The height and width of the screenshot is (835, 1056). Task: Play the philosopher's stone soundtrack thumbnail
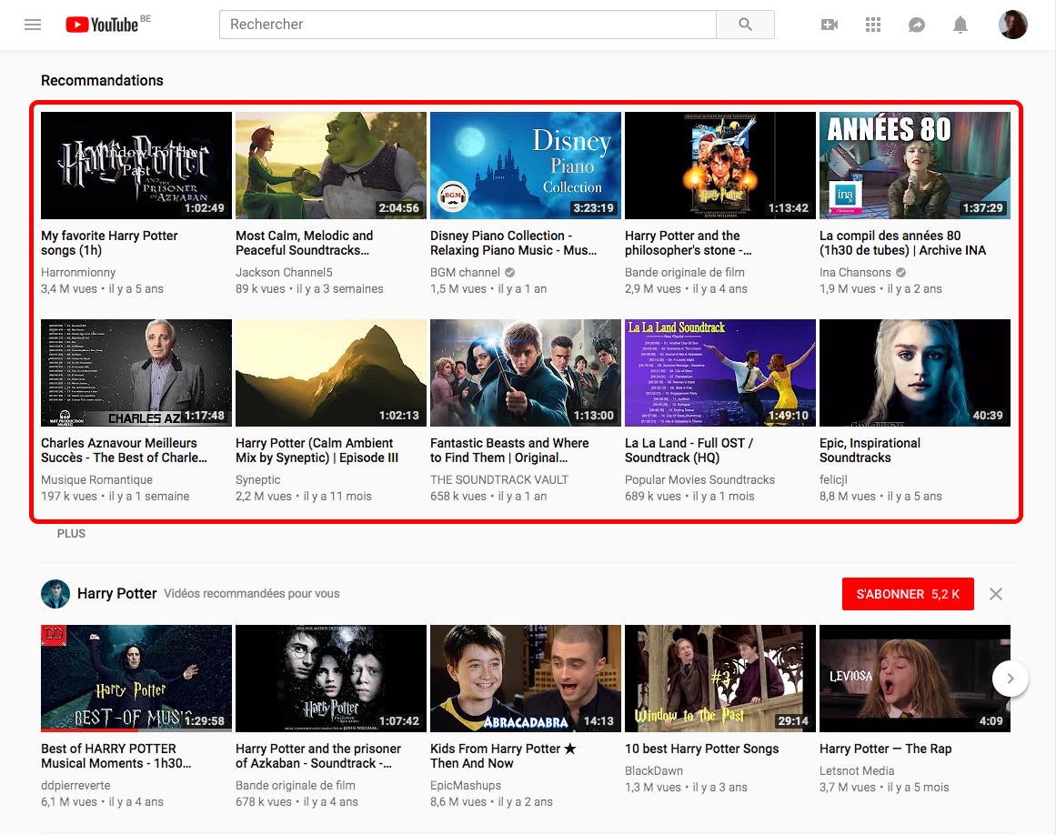coord(720,166)
